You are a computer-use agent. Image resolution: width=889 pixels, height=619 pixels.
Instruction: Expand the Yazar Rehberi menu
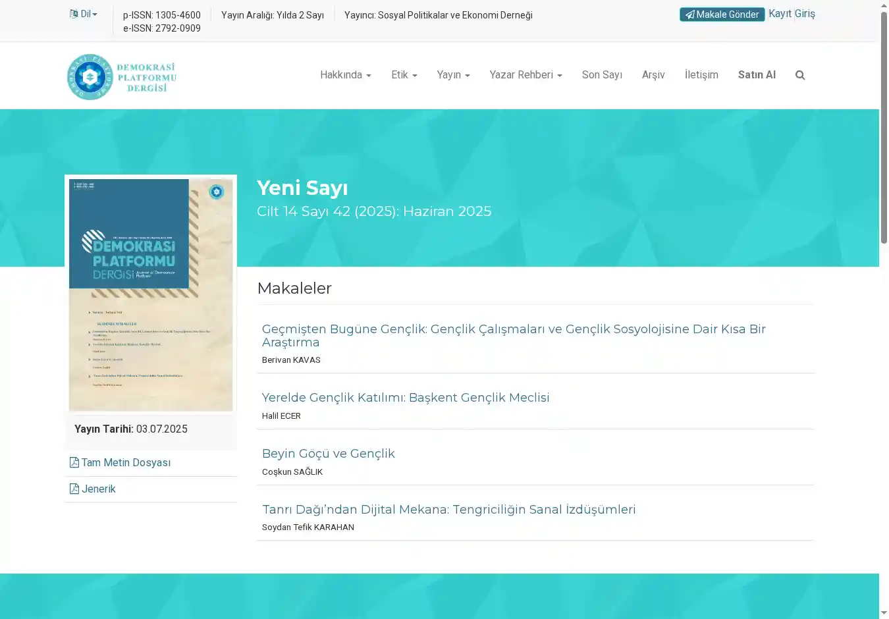point(525,75)
